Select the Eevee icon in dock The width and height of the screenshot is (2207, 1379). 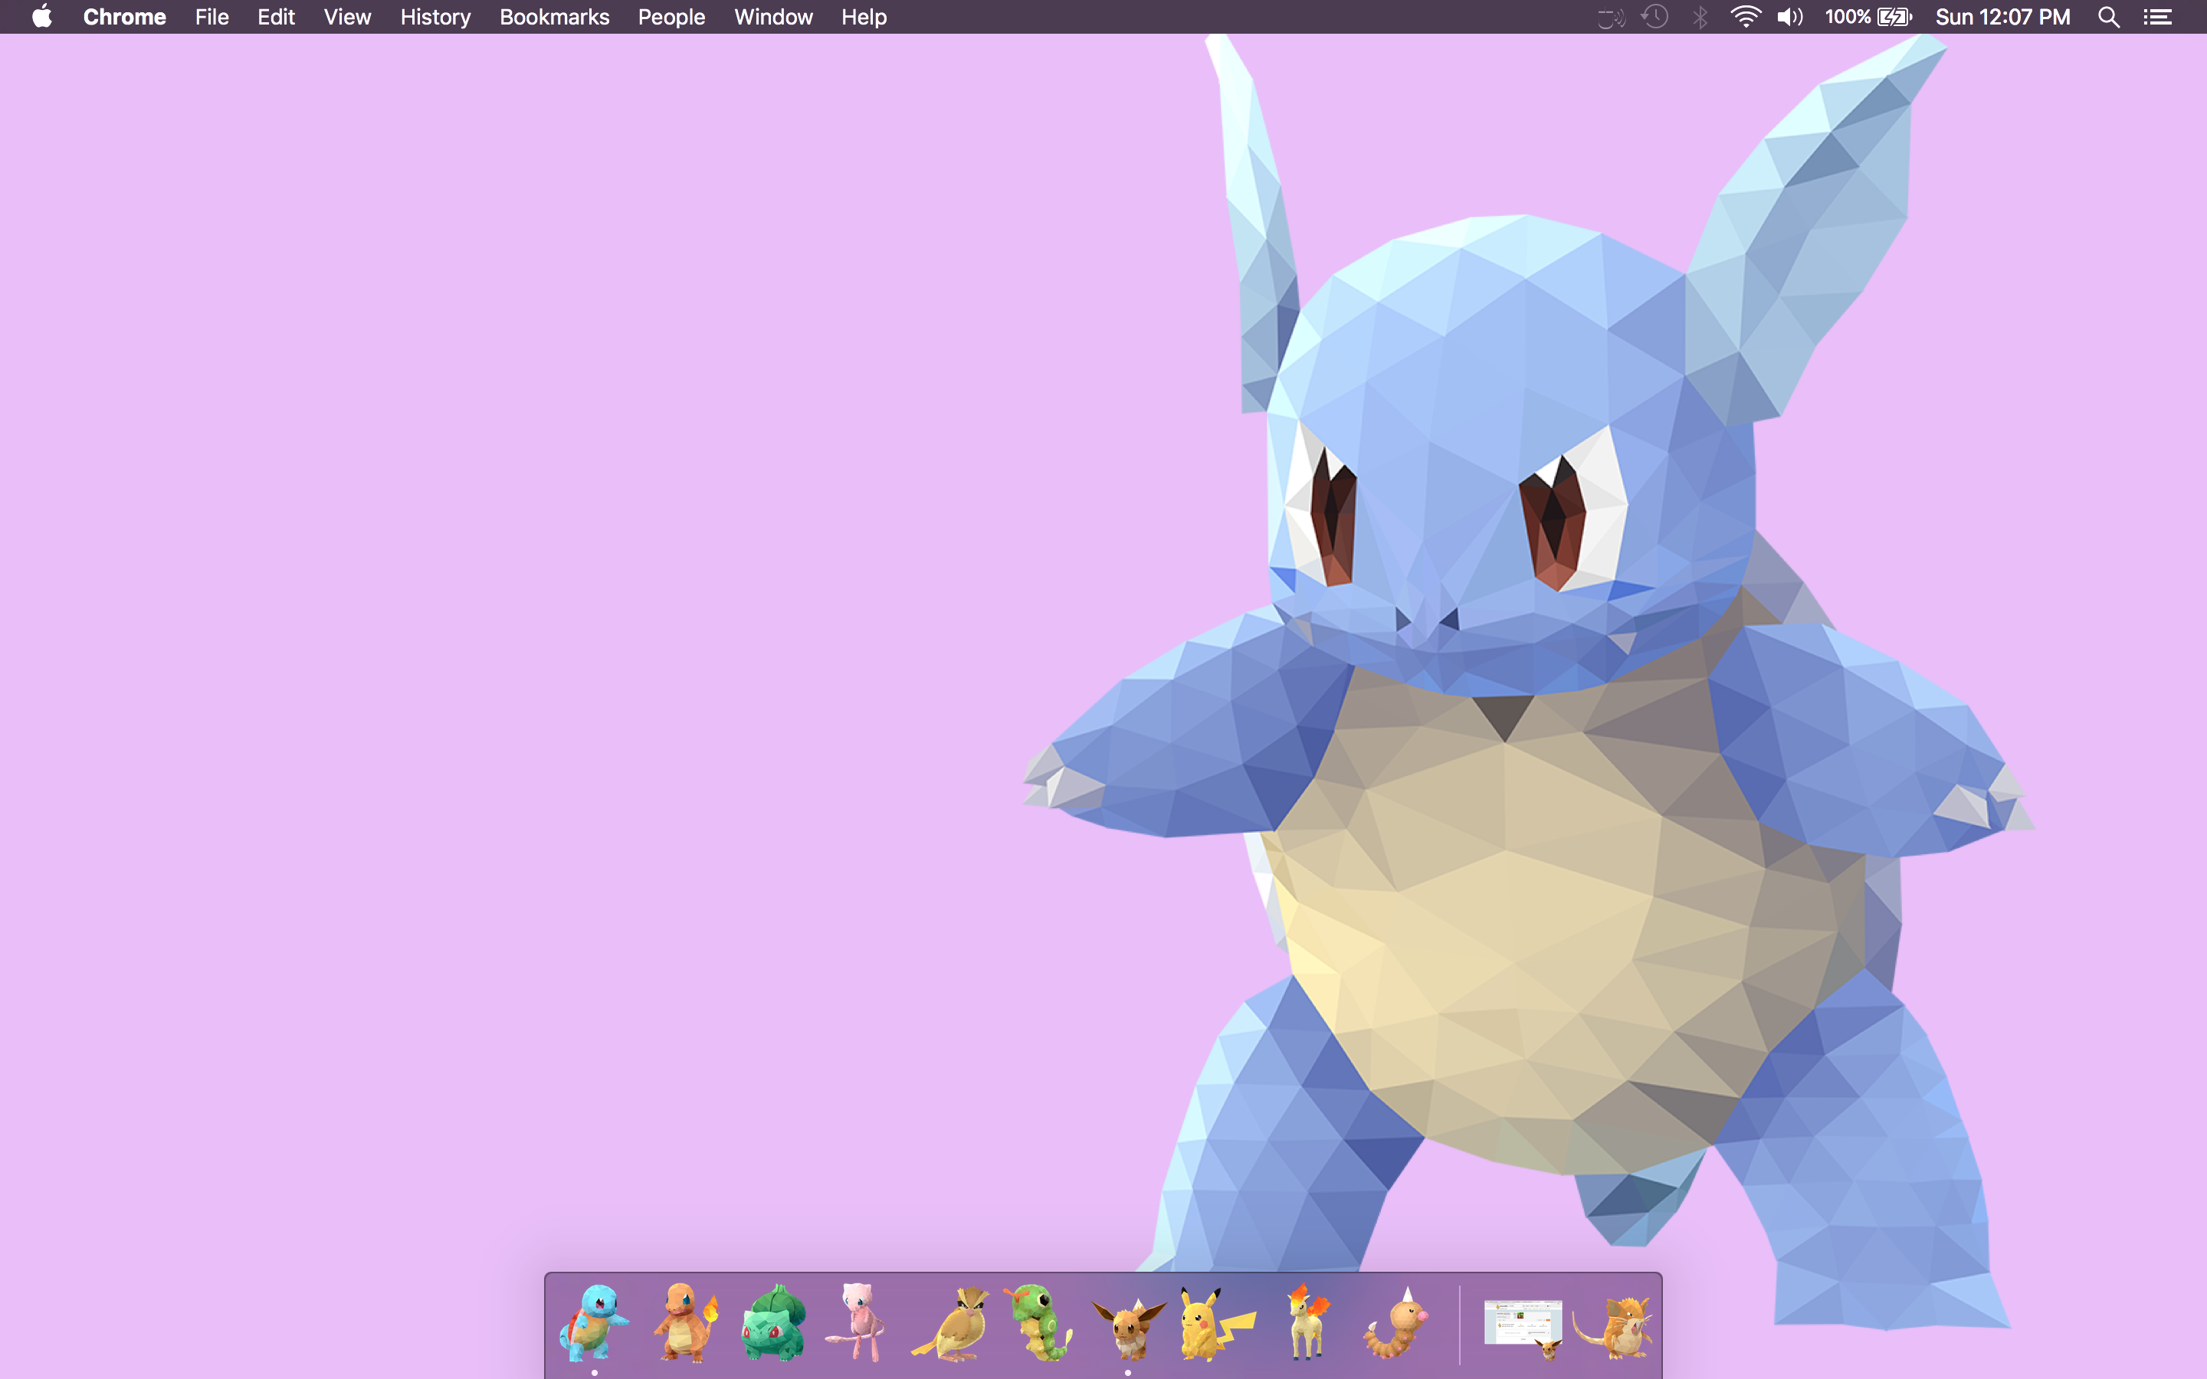(1128, 1327)
